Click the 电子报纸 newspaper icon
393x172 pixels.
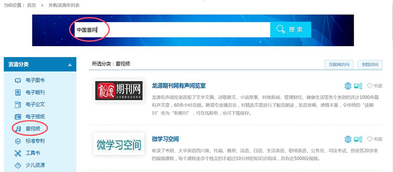18,117
